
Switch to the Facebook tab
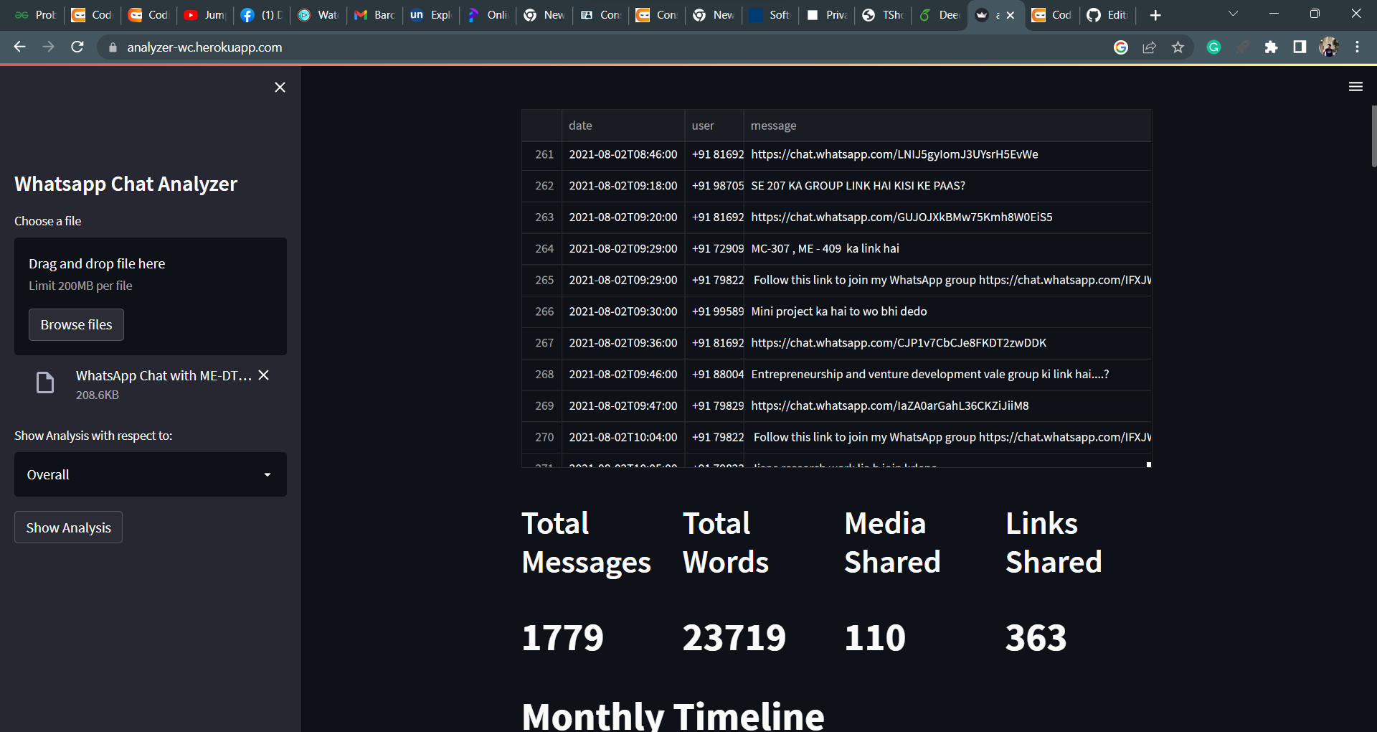(262, 15)
